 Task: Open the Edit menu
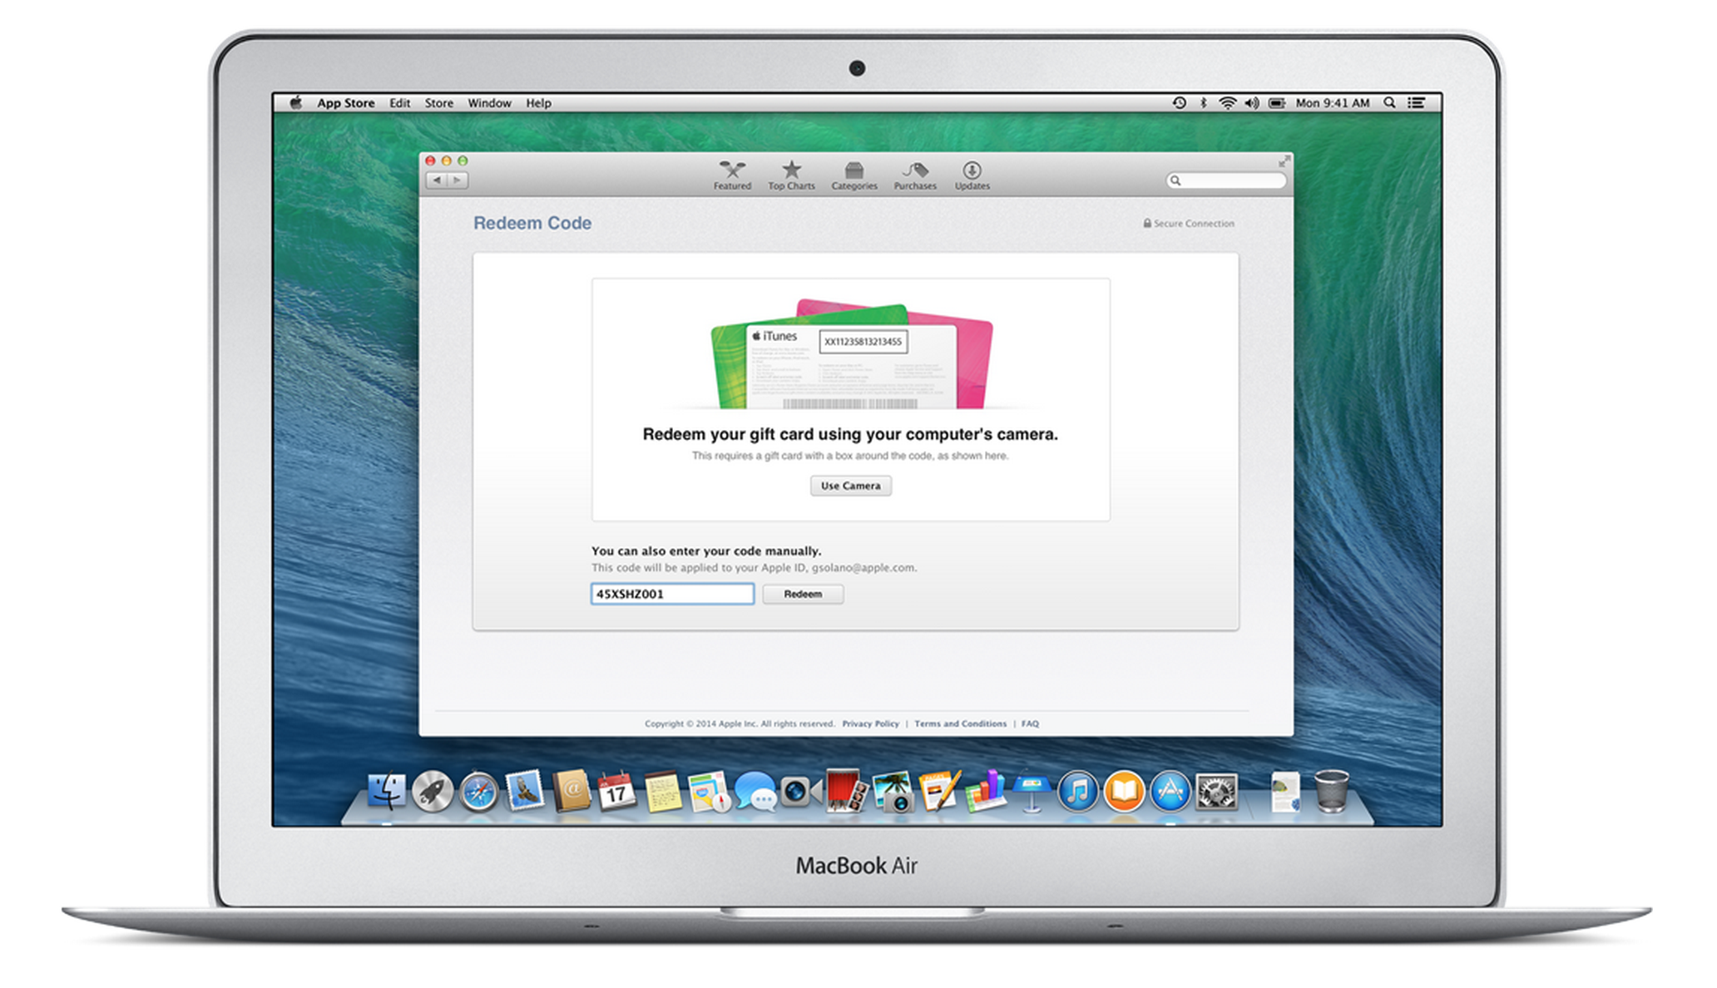400,103
